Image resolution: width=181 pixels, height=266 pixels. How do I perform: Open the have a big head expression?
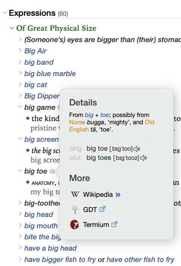(50, 248)
